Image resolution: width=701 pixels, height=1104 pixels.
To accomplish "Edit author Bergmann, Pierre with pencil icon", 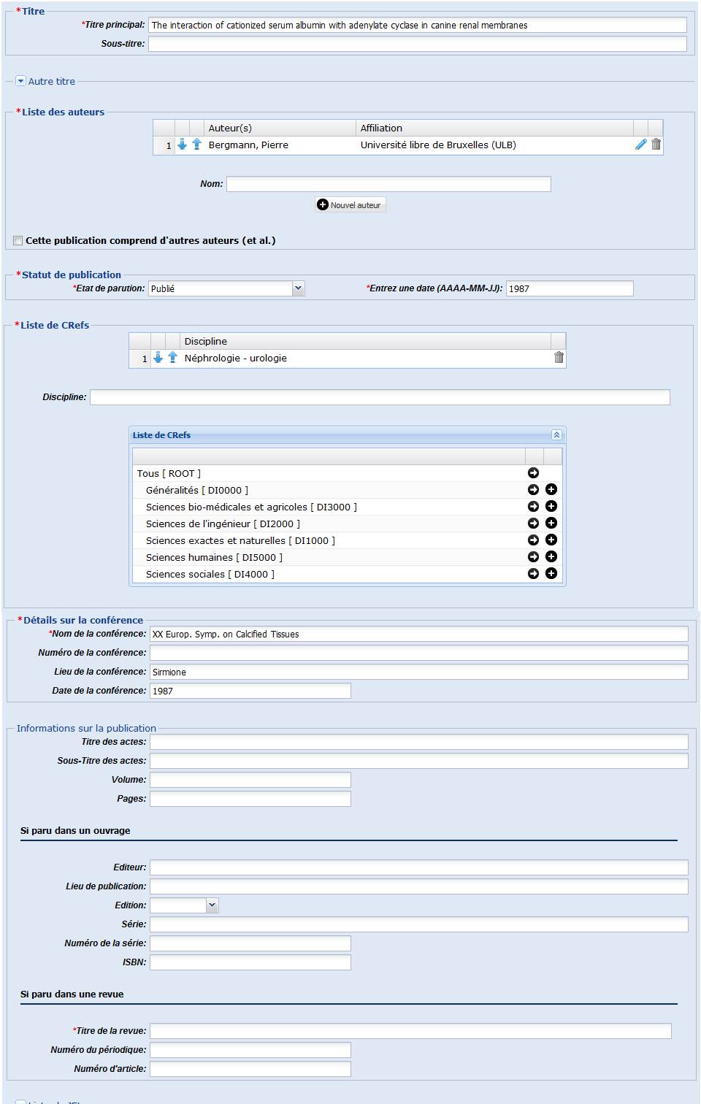I will tap(640, 145).
